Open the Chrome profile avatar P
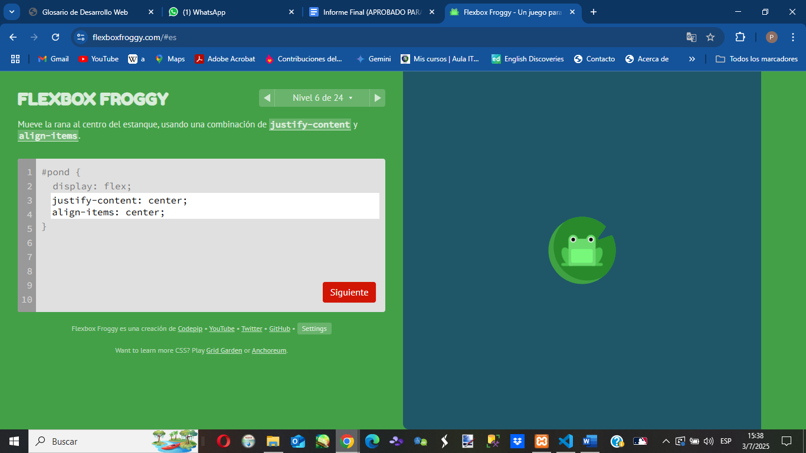Screen dimensions: 806x453 pos(772,37)
